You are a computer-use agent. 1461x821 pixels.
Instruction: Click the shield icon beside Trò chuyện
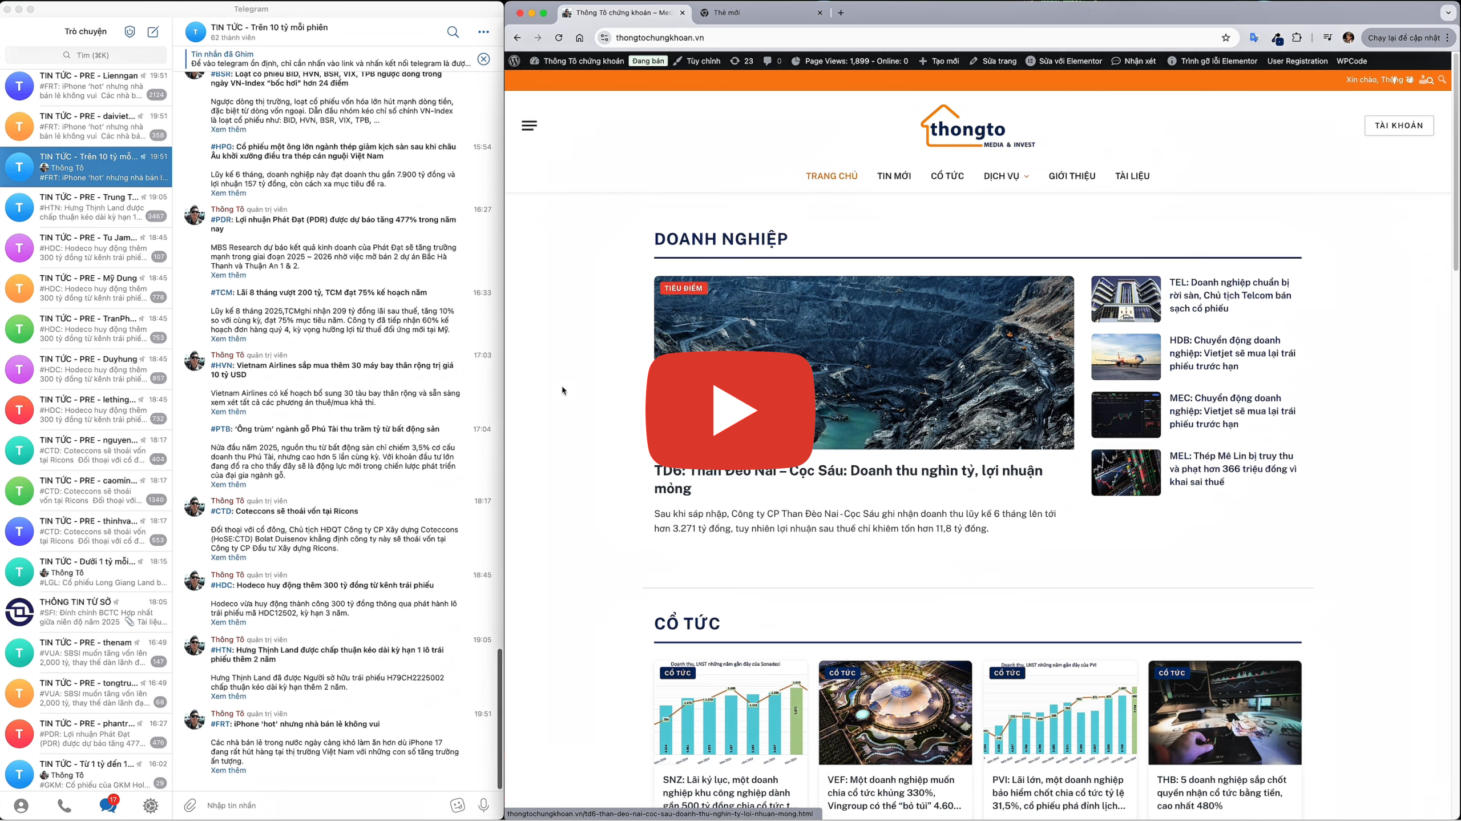coord(130,32)
